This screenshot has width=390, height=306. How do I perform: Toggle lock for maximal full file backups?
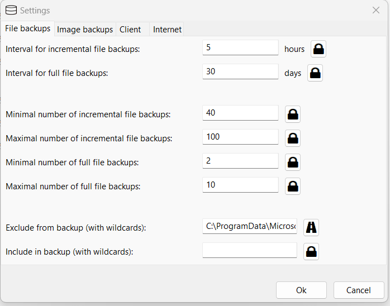293,186
